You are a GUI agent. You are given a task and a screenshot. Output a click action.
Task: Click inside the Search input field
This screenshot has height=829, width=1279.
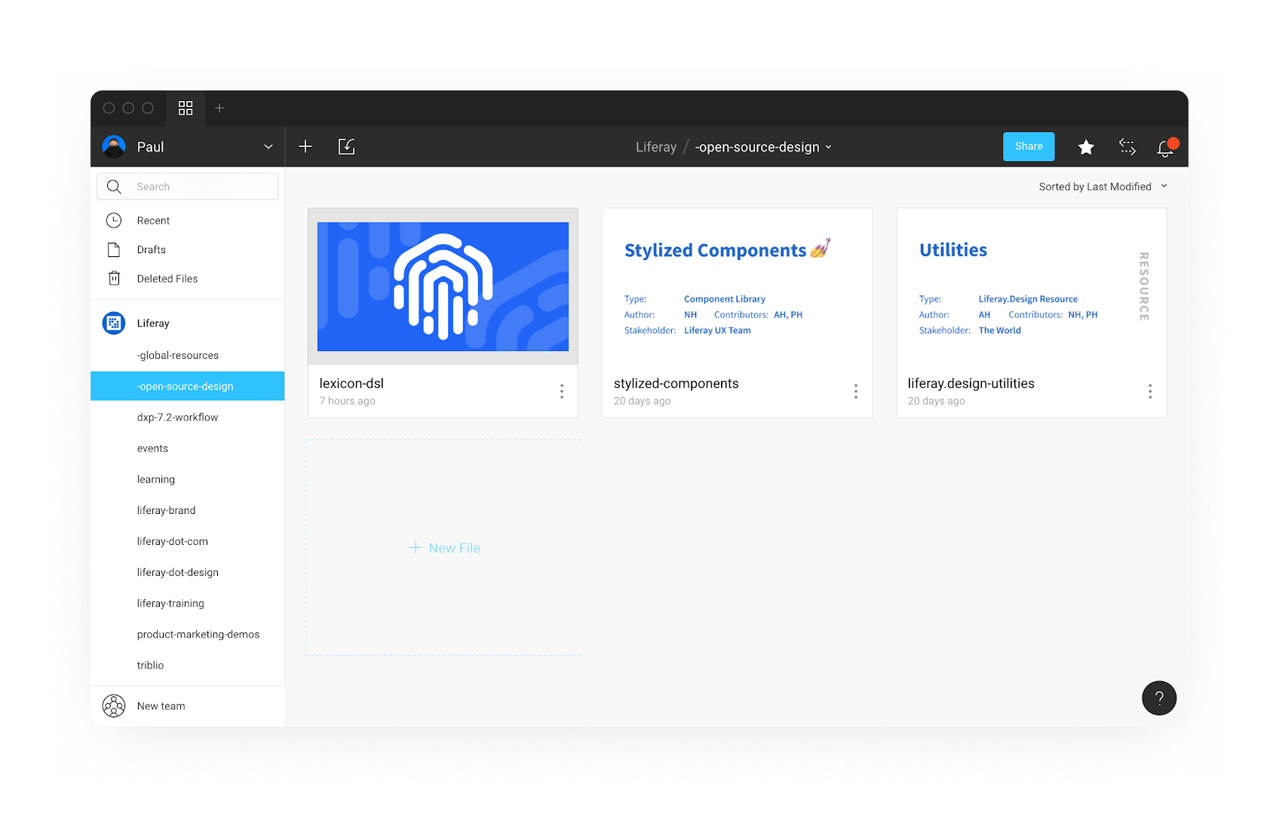point(187,186)
